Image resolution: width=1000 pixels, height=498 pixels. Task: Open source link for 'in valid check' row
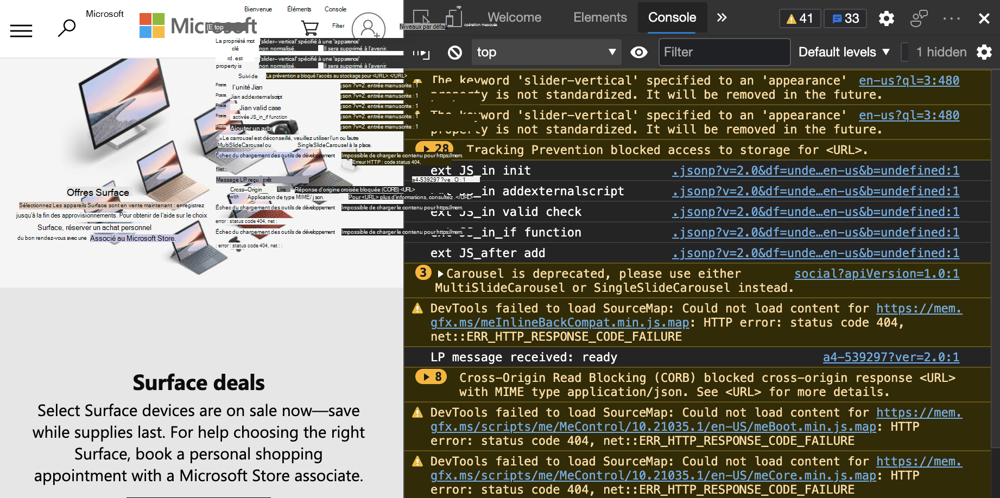coord(815,212)
